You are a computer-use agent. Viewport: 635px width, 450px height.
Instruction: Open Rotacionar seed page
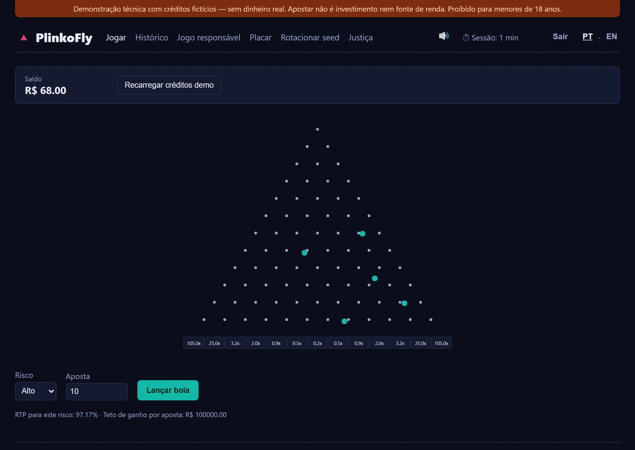pos(310,37)
